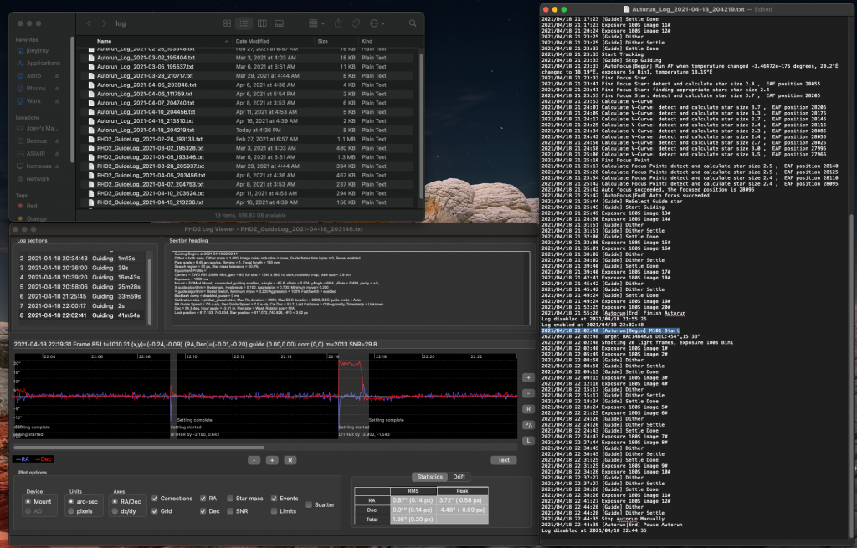This screenshot has height=548, width=857.
Task: Click the minus button right of graph
Action: [528, 393]
